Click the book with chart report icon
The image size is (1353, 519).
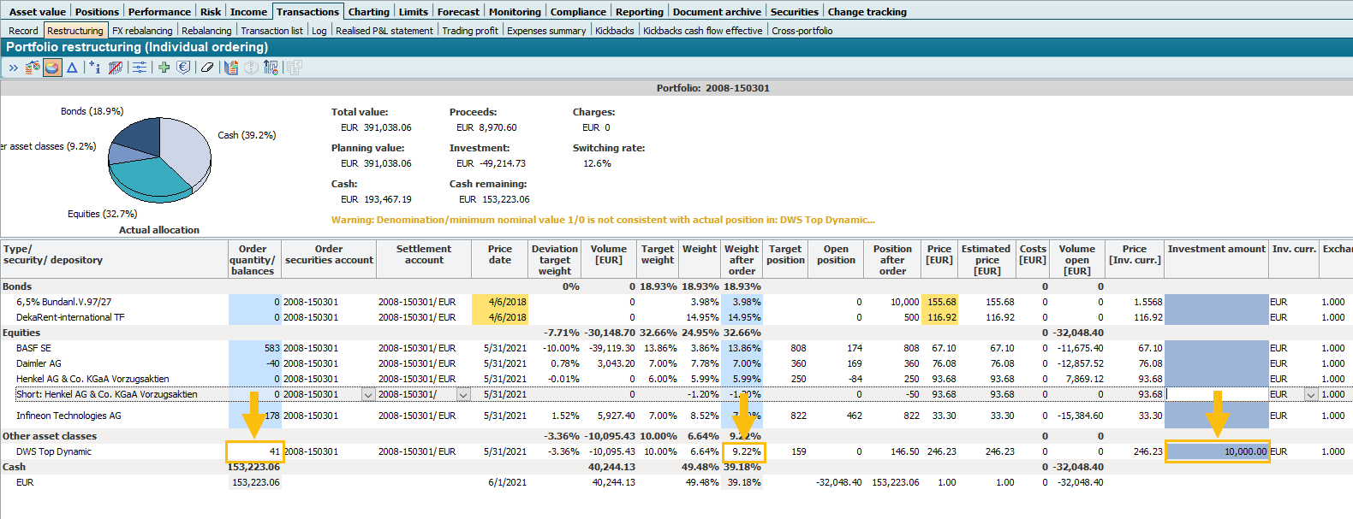tap(231, 68)
